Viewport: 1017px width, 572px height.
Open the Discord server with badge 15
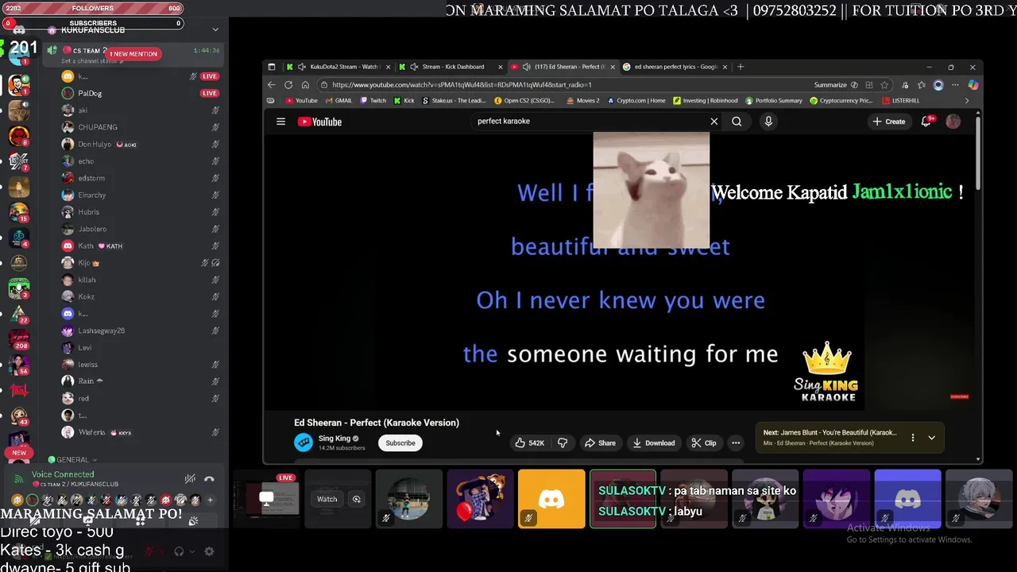(x=19, y=212)
